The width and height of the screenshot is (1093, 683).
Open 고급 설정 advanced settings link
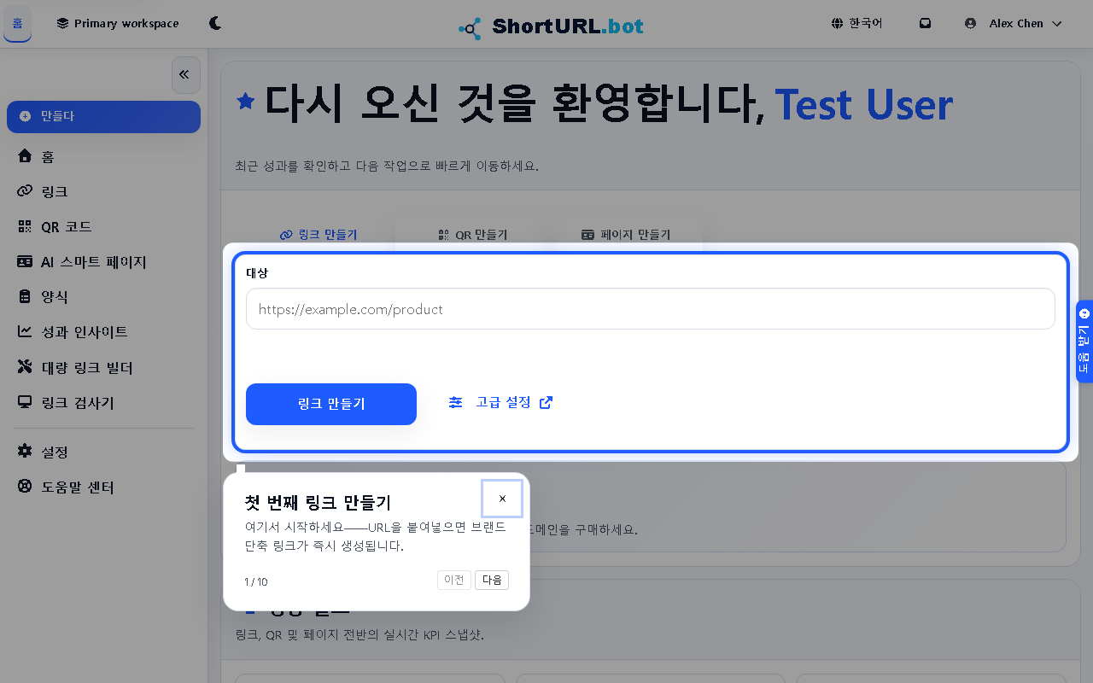pyautogui.click(x=501, y=402)
